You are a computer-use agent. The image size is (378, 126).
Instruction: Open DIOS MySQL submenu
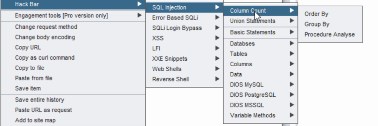[x=261, y=85]
